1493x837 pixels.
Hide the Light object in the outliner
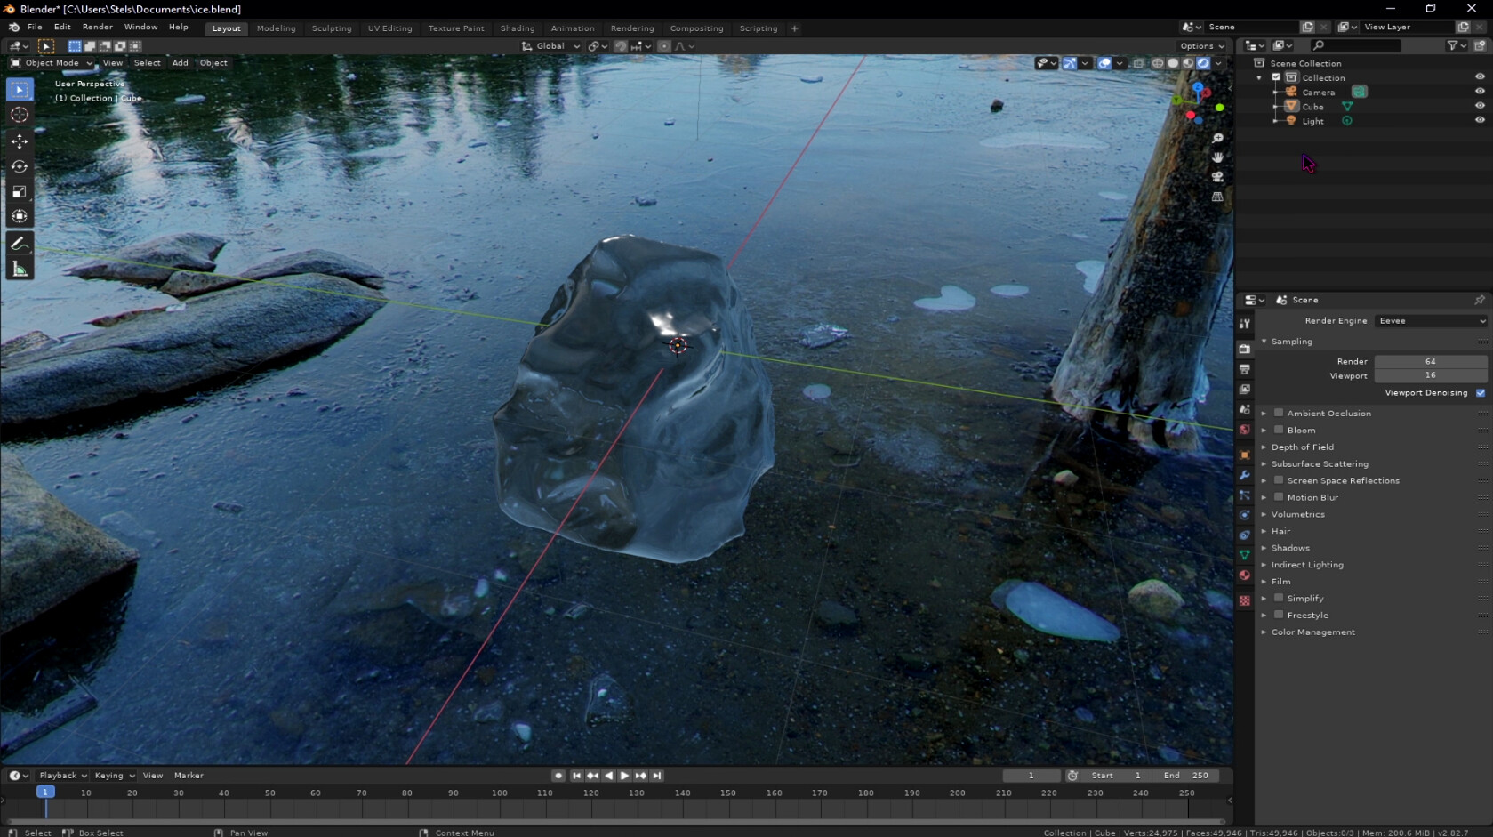click(x=1479, y=121)
